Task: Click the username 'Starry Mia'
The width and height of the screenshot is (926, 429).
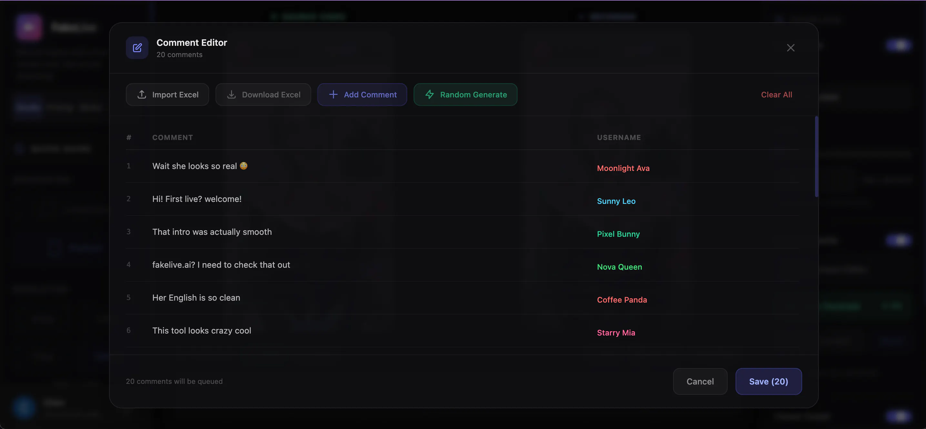Action: click(x=616, y=333)
